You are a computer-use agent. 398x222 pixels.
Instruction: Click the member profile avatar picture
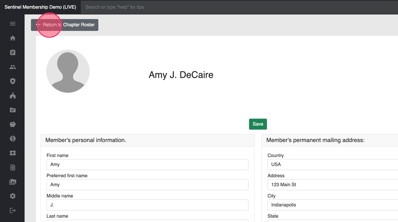(68, 71)
